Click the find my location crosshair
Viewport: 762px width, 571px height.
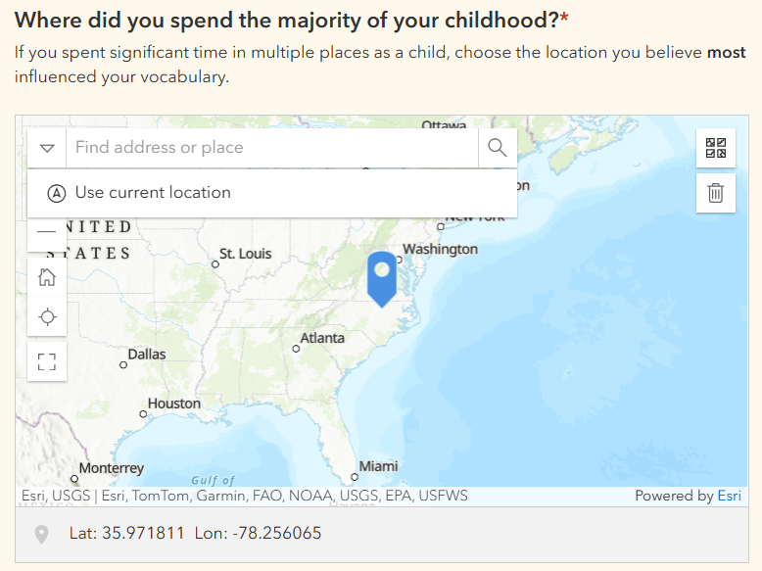coord(46,317)
